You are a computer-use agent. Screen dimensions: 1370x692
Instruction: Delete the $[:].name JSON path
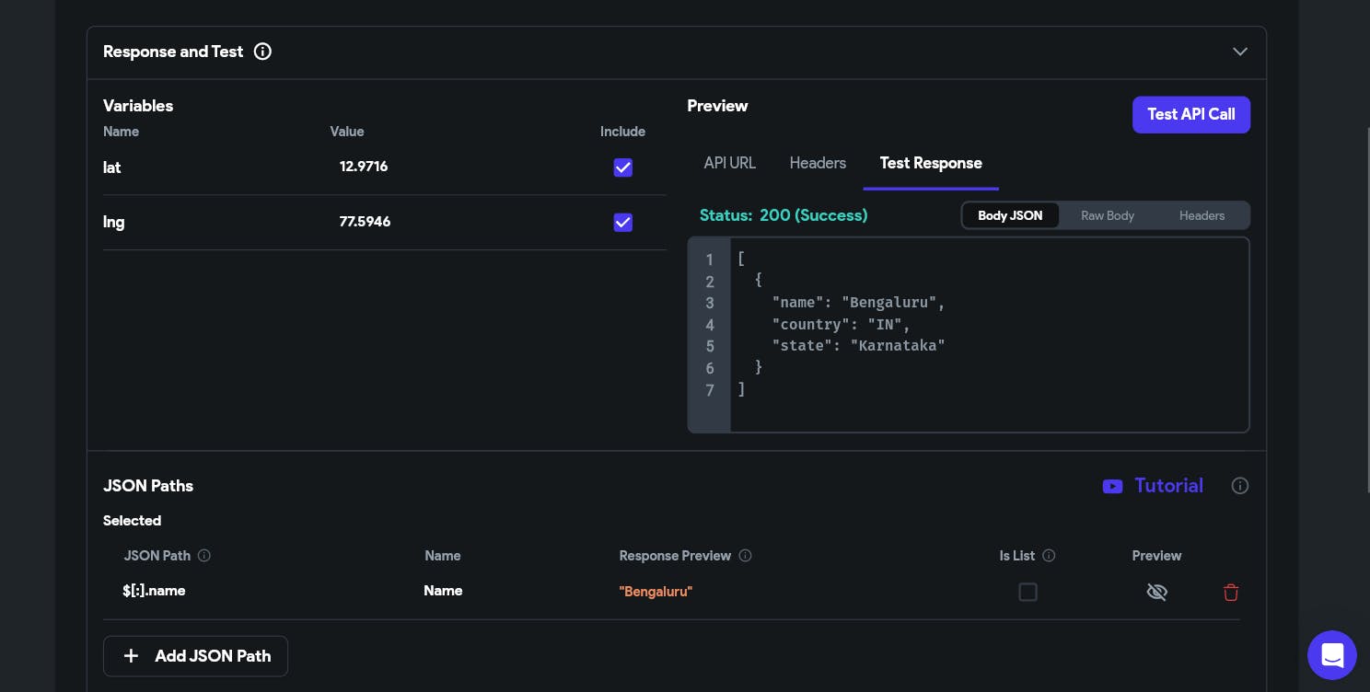1230,592
